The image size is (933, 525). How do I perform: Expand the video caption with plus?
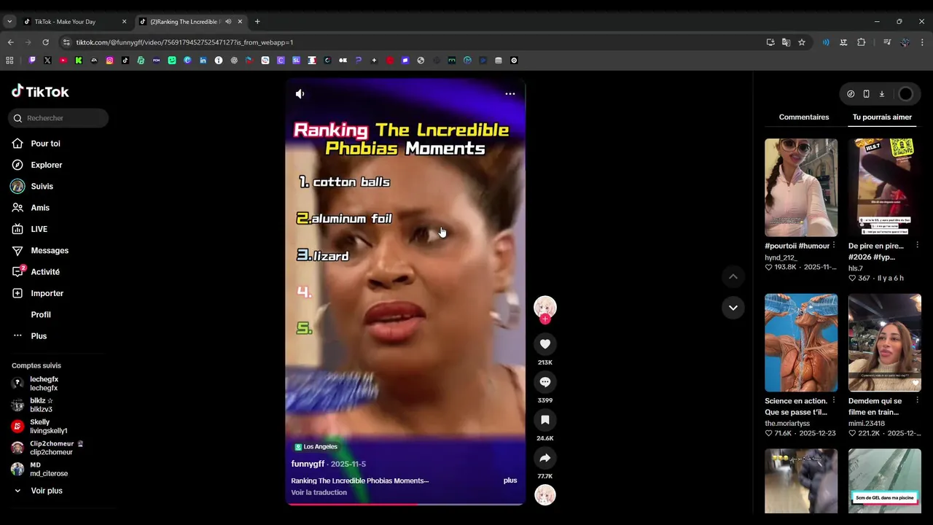tap(510, 481)
